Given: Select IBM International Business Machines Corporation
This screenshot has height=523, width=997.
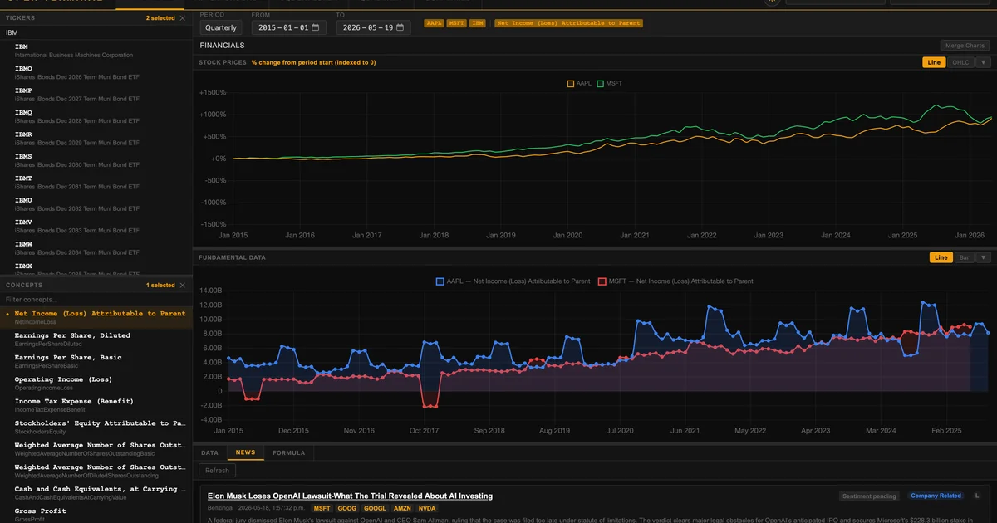Looking at the screenshot, I should (x=96, y=51).
